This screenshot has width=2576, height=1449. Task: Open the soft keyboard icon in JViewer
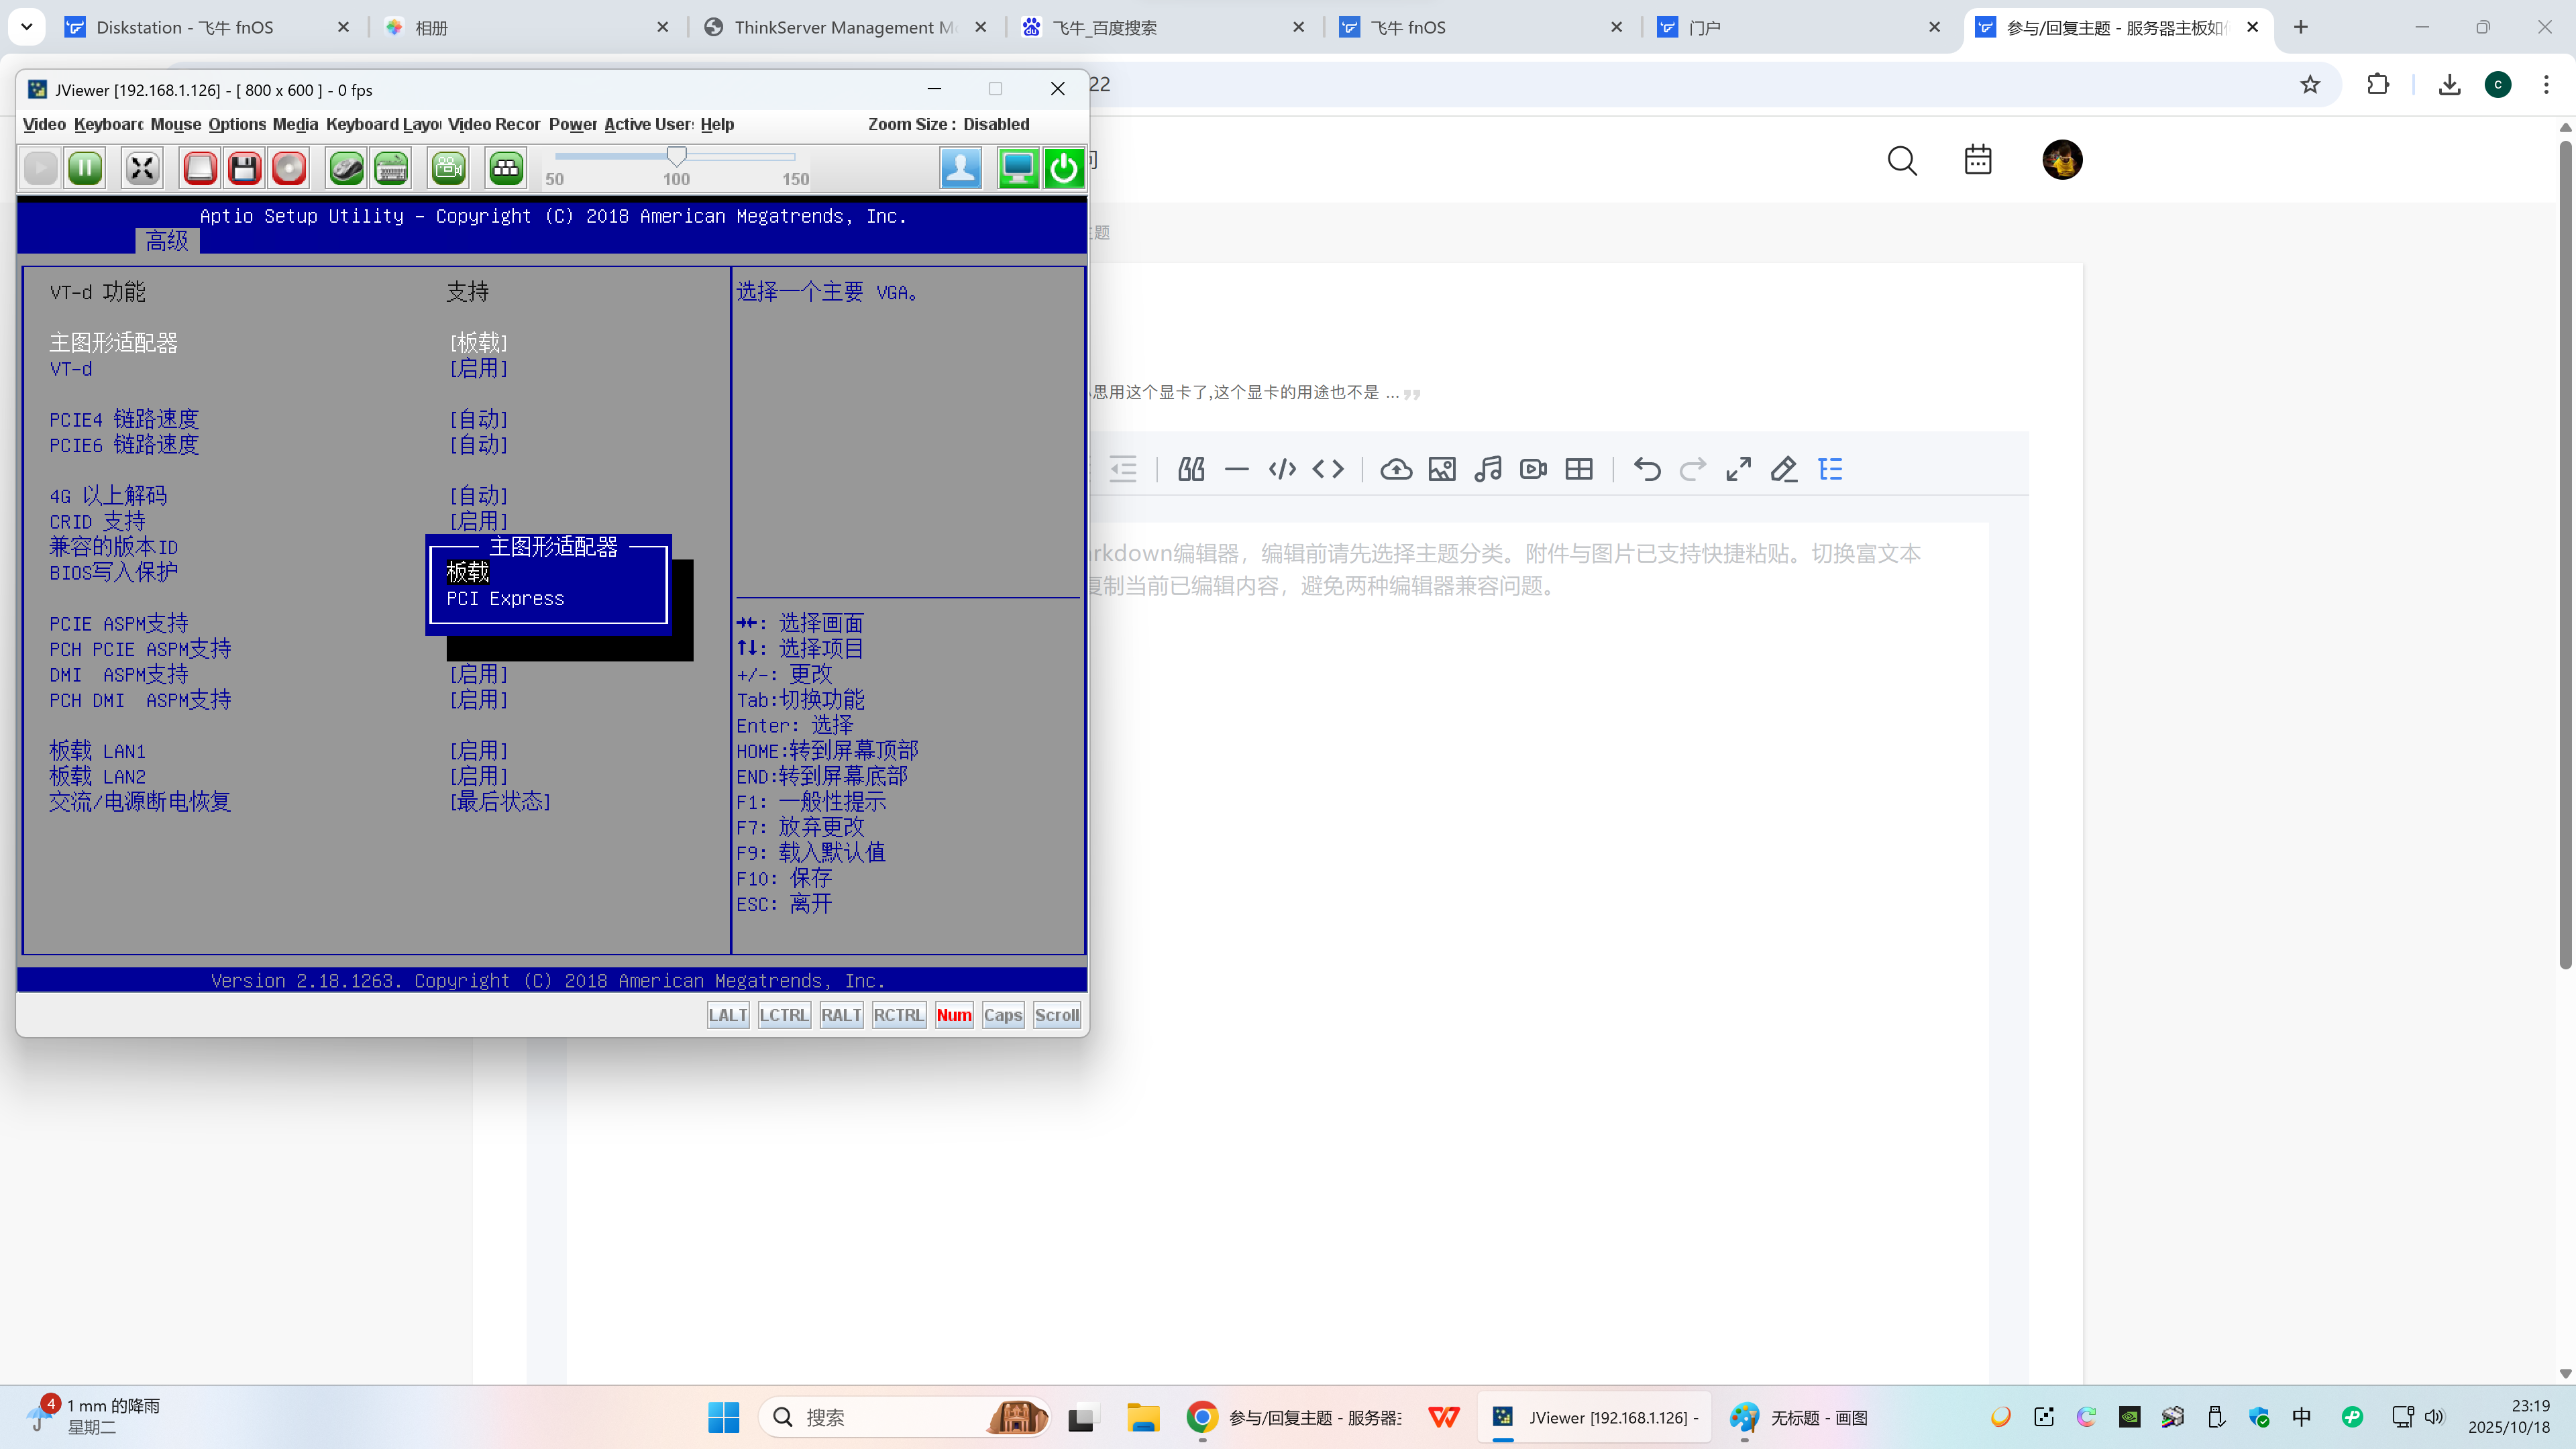tap(390, 168)
